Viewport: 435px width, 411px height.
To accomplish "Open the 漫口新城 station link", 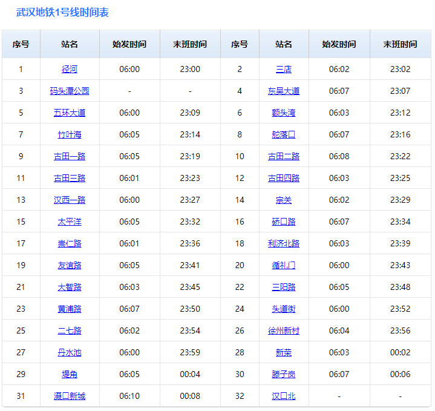I will pos(70,396).
